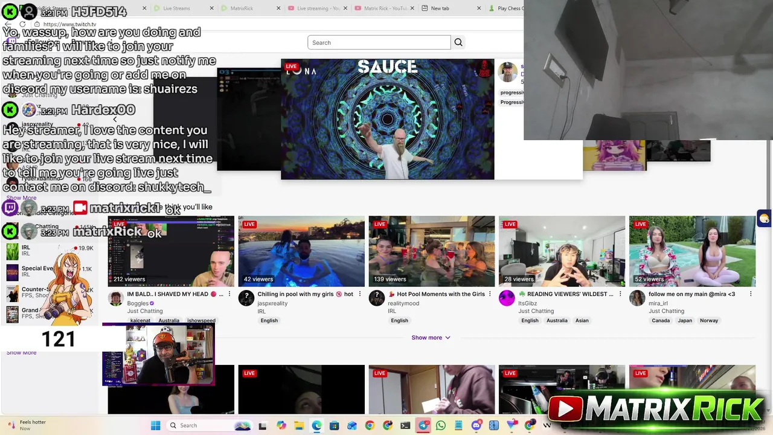773x435 pixels.
Task: Open 'Just Chatting' category under Boggles
Action: pos(145,311)
